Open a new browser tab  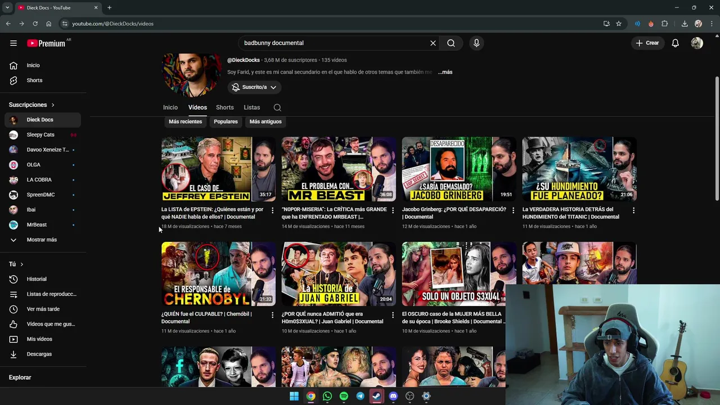tap(109, 7)
